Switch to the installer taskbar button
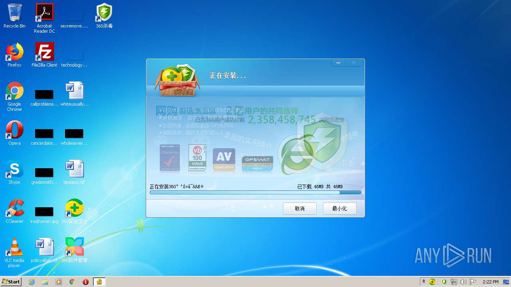Image resolution: width=511 pixels, height=287 pixels. pyautogui.click(x=99, y=282)
